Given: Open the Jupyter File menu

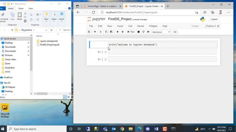Looking at the screenshot, I should click(91, 26).
